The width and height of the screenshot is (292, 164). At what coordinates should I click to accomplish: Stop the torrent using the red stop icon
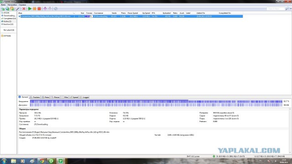39,9
